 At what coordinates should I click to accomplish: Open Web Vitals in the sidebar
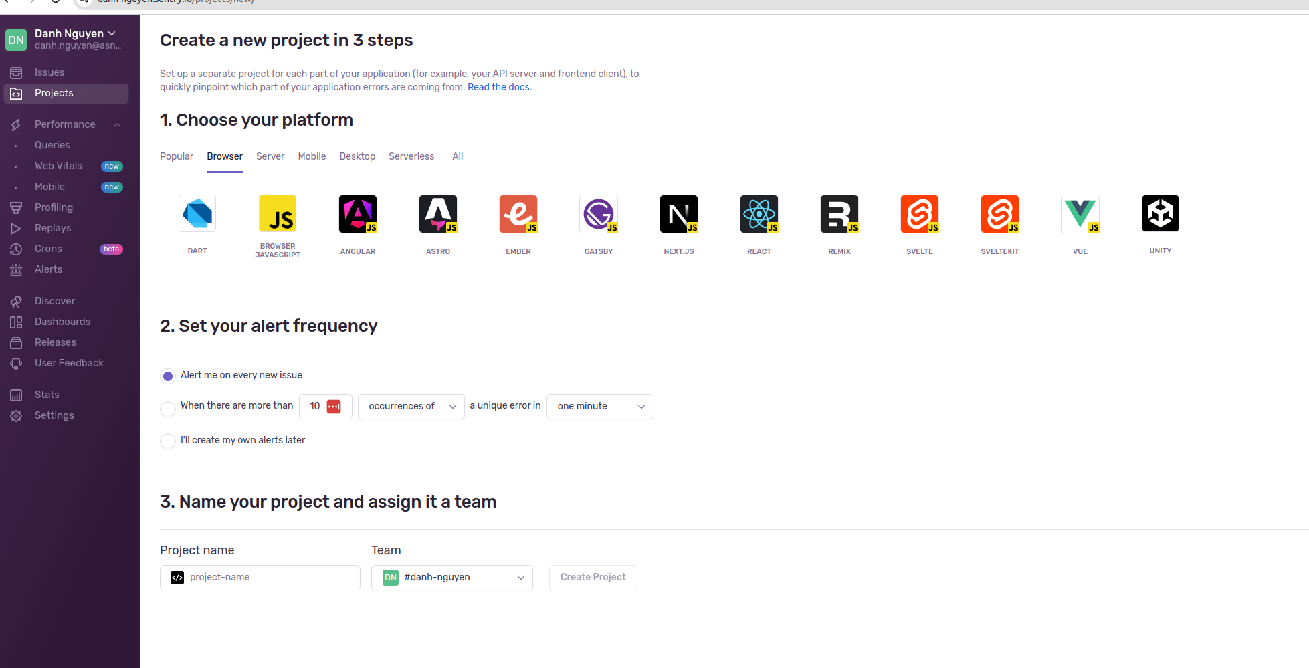(x=58, y=166)
